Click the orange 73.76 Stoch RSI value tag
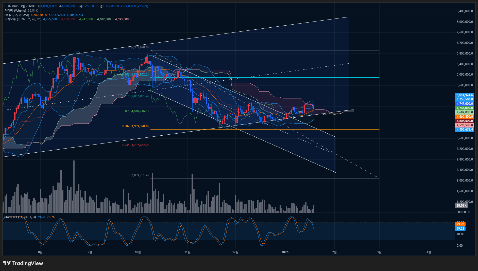 460,224
